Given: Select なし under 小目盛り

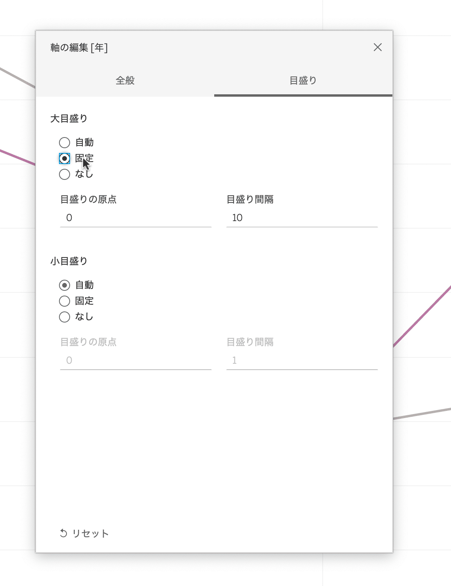Looking at the screenshot, I should [65, 317].
